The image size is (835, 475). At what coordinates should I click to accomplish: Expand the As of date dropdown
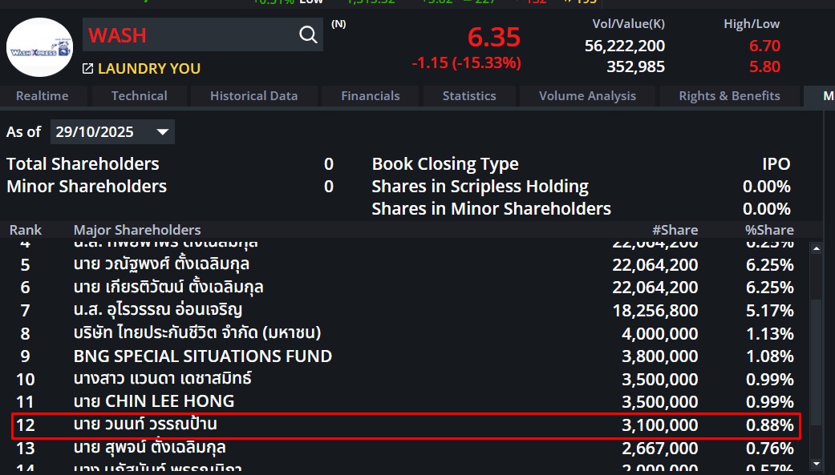163,131
